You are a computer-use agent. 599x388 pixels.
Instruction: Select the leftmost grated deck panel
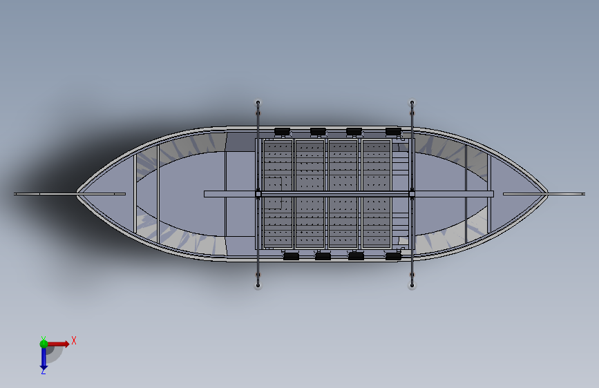pos(278,194)
